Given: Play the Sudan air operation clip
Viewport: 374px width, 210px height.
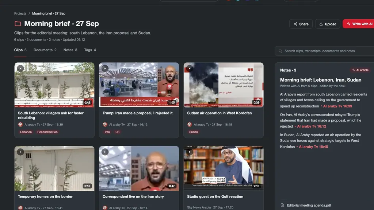Looking at the screenshot, I should coord(190,69).
